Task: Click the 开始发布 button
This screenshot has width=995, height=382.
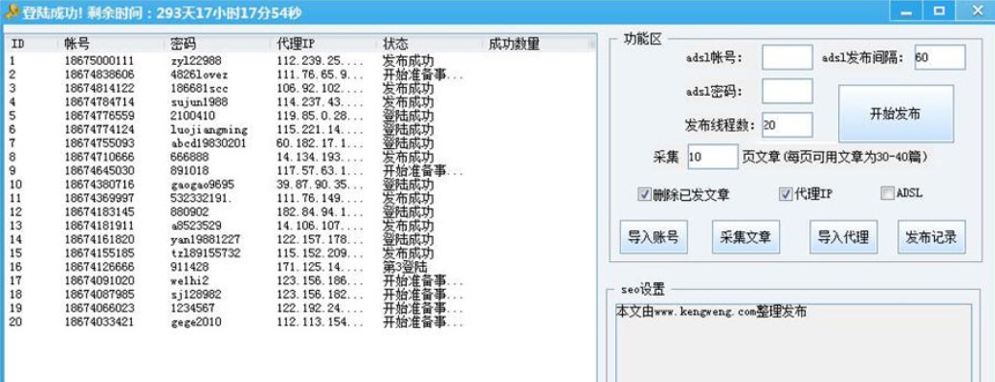Action: 895,114
